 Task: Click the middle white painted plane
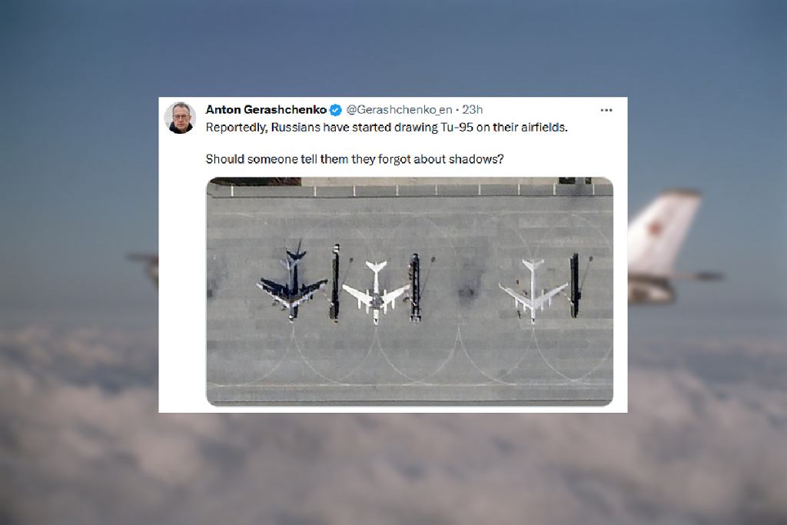pyautogui.click(x=376, y=292)
